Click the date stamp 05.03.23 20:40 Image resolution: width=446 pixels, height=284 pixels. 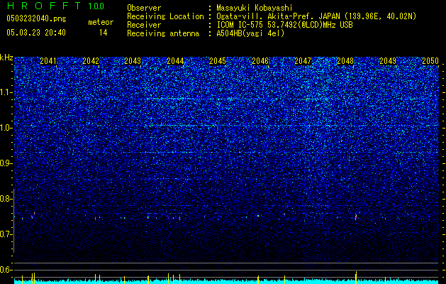tap(36, 33)
